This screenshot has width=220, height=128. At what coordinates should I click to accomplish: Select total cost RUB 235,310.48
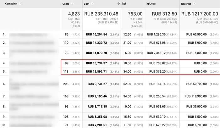101,14
